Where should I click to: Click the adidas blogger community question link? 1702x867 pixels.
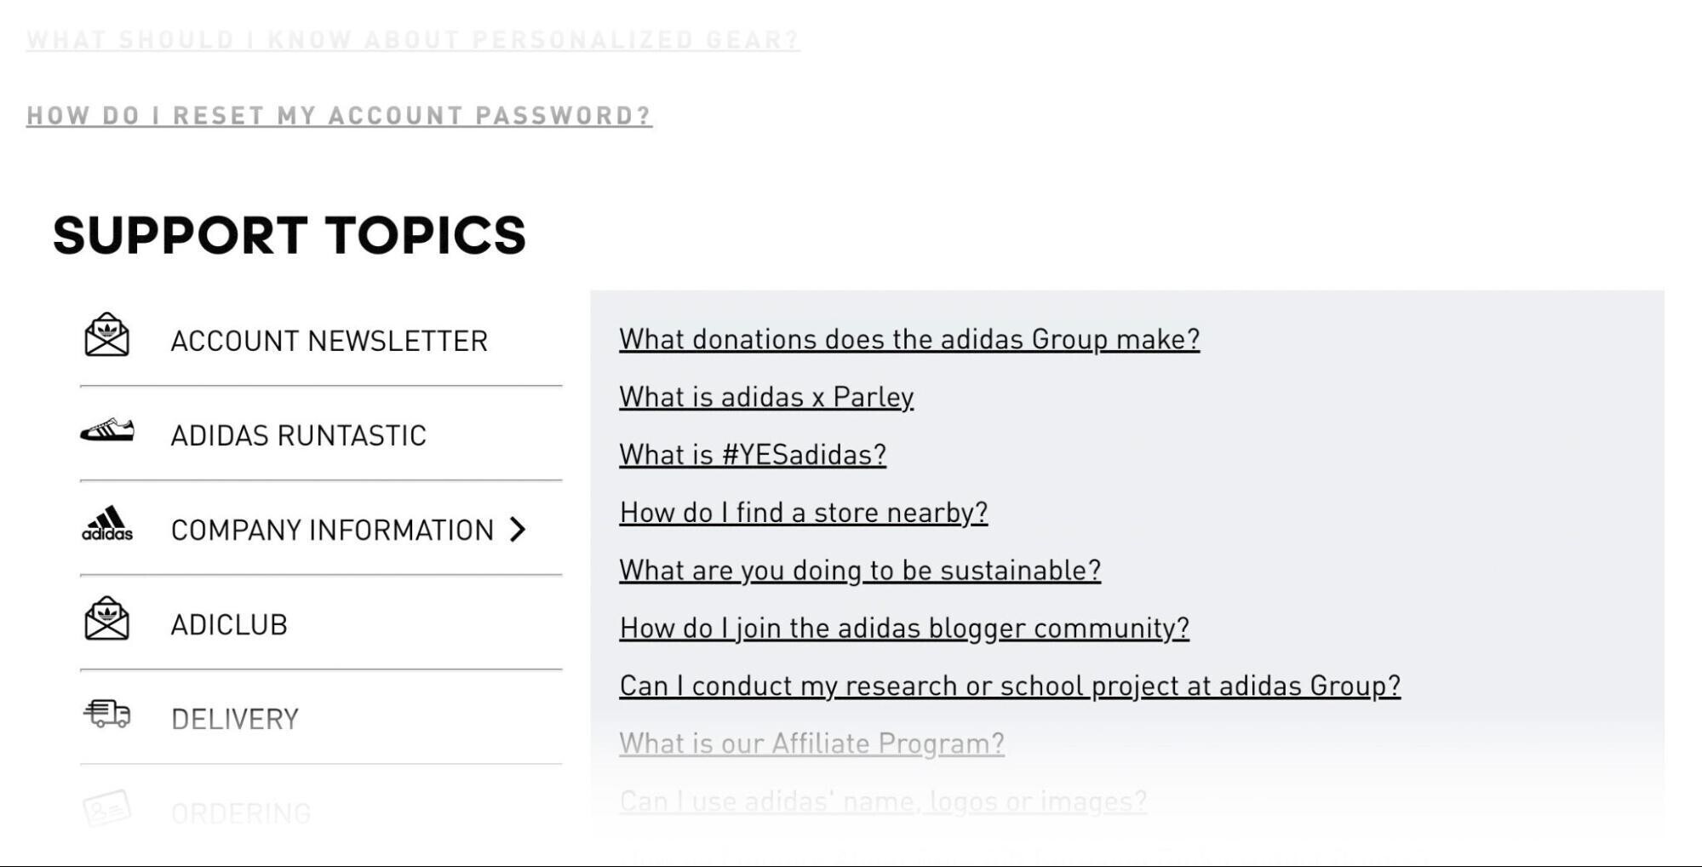coord(904,629)
